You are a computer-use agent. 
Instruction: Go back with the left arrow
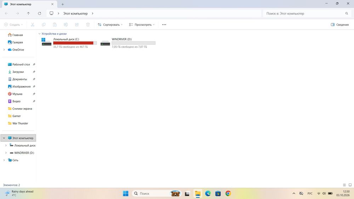[6, 13]
